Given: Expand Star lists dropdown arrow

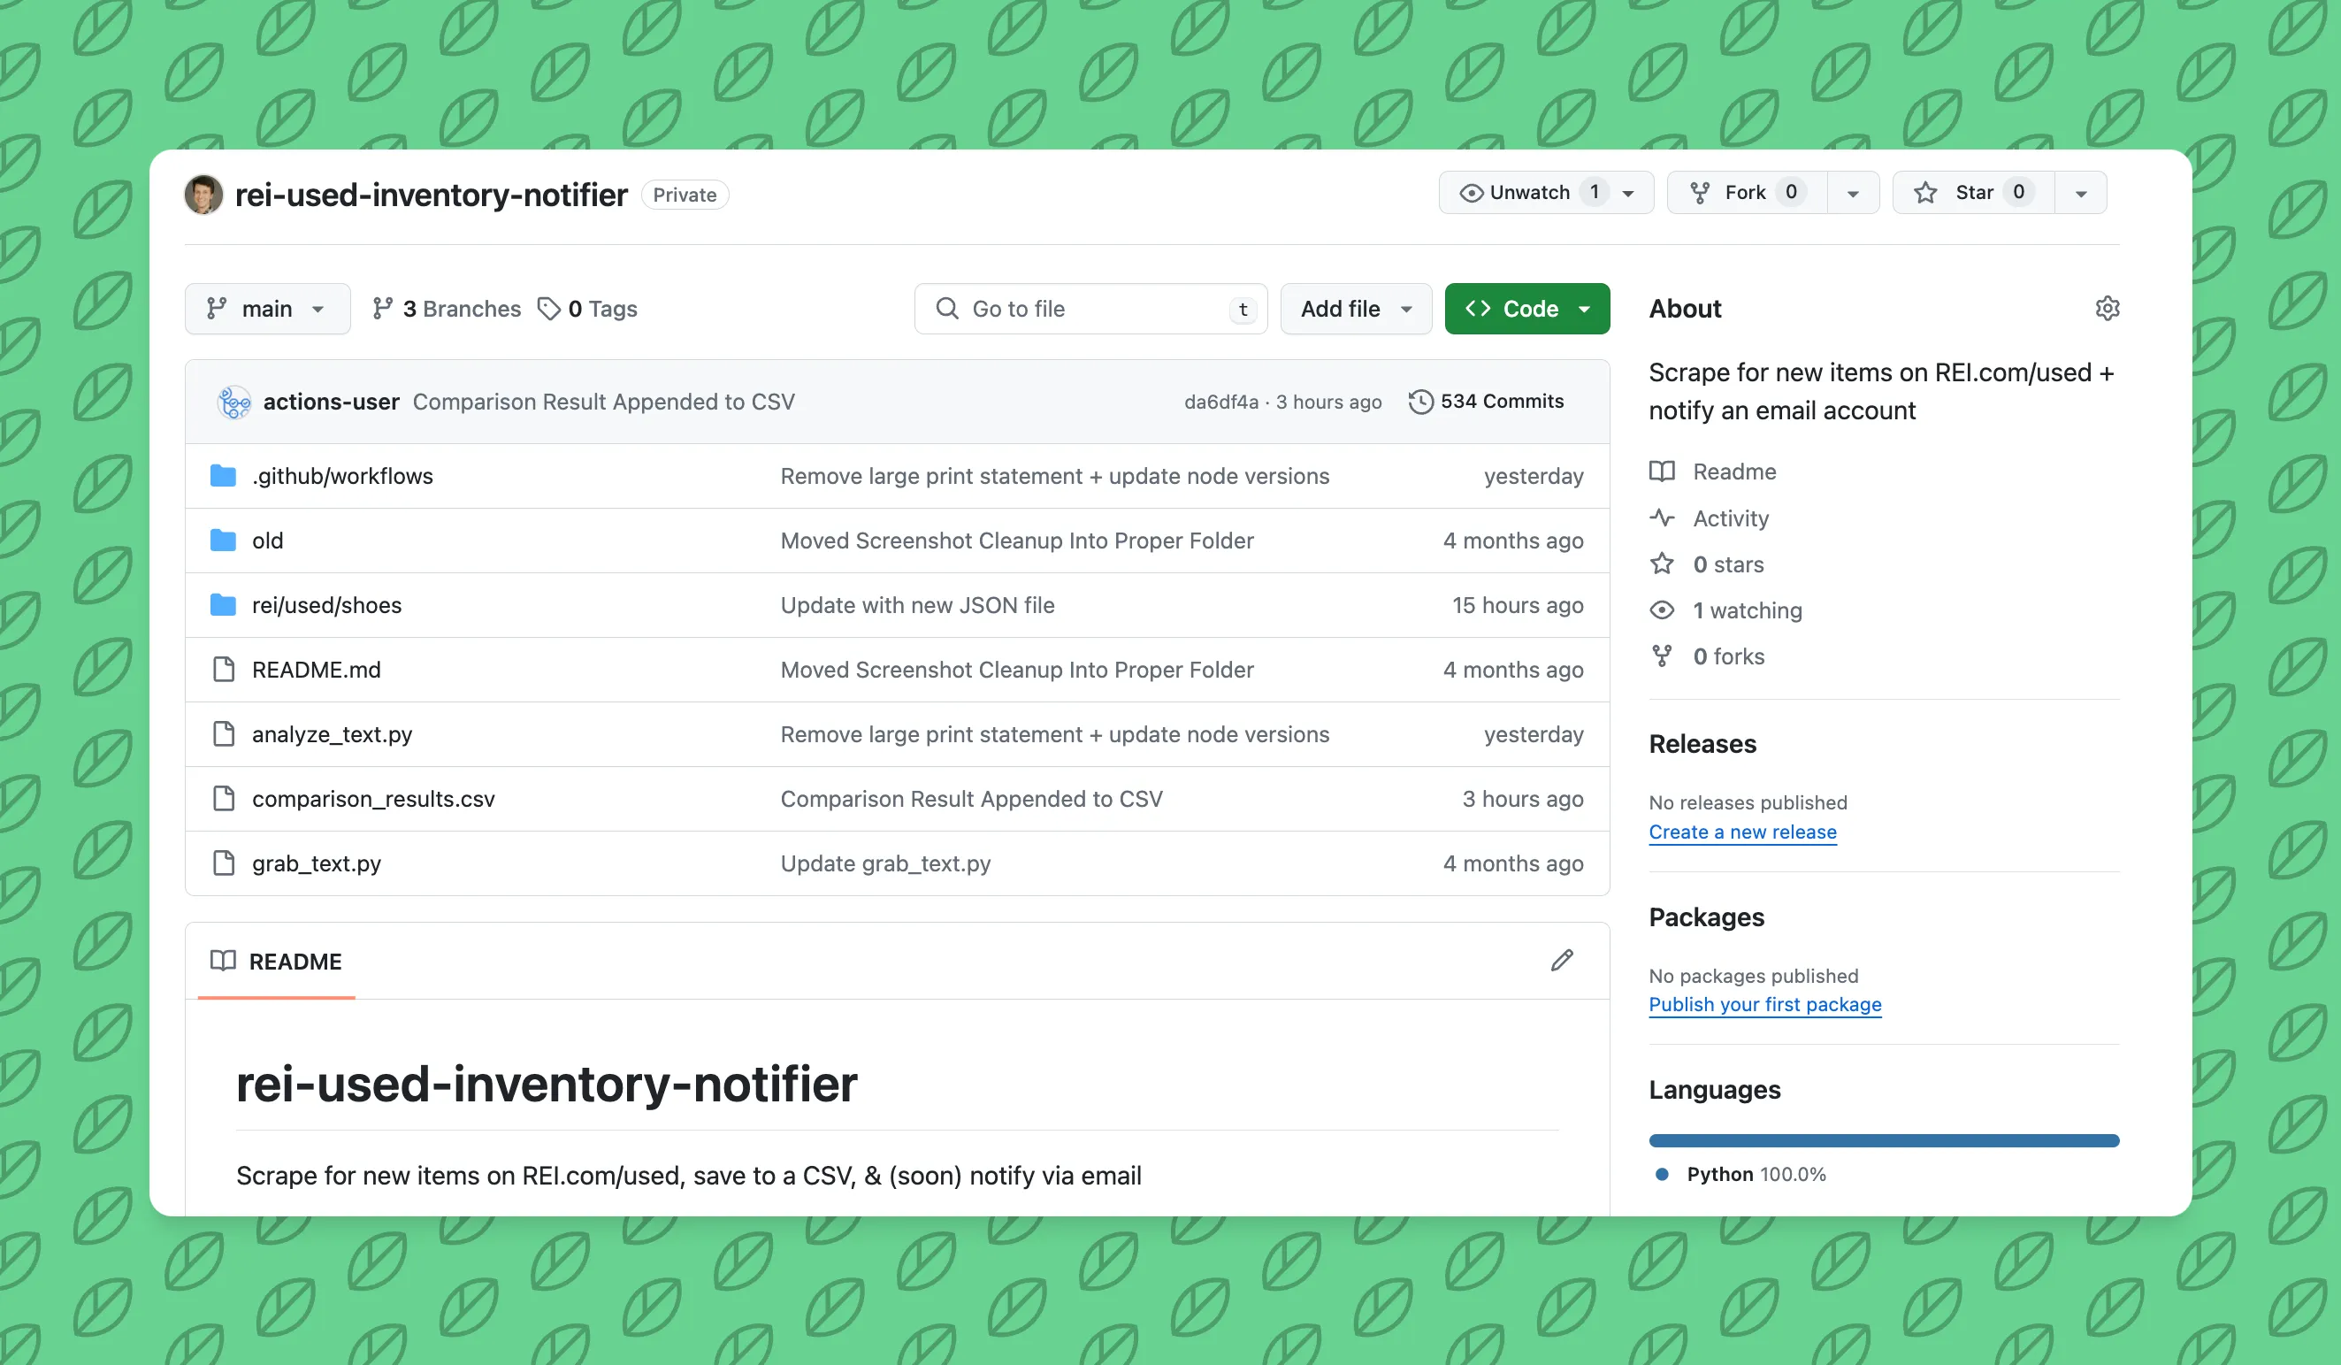Looking at the screenshot, I should click(2081, 193).
